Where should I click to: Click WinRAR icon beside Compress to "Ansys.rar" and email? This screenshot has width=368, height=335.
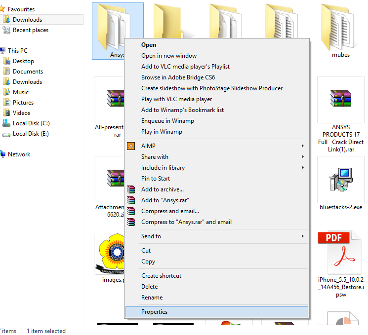pos(131,222)
